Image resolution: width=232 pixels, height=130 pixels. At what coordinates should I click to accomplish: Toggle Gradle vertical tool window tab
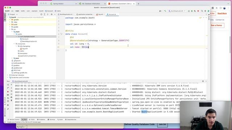[209, 17]
